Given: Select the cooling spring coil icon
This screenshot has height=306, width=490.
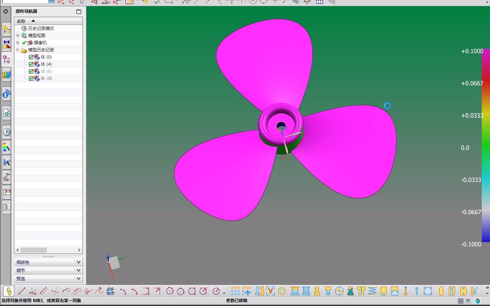Looking at the screenshot, I should pos(372,291).
